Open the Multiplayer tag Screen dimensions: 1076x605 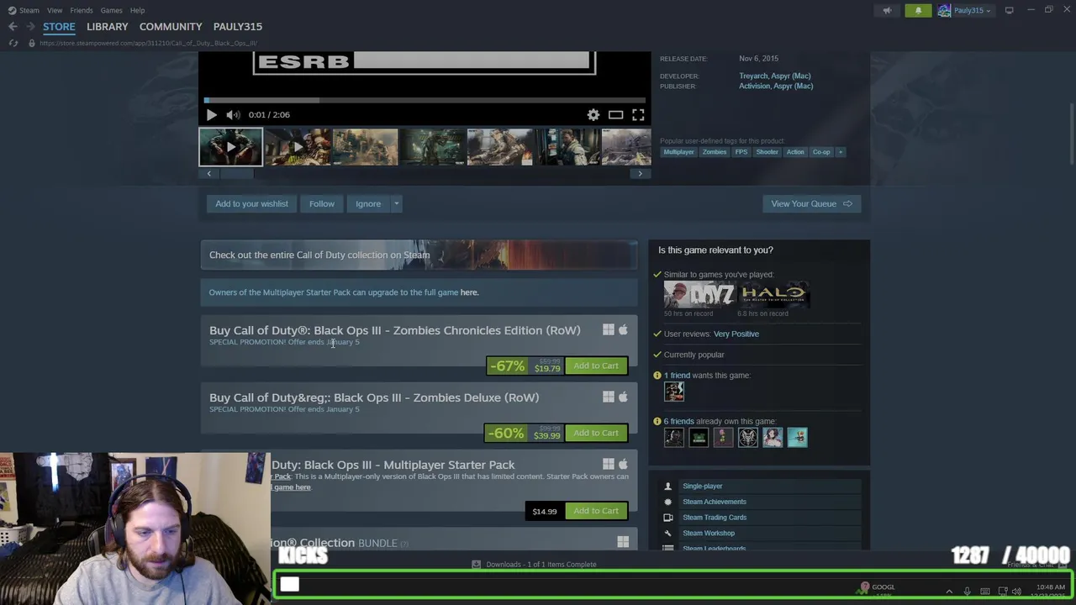click(678, 152)
